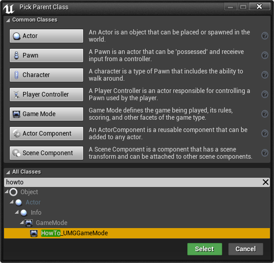Click the Unreal Engine logo in title bar
The image size is (274, 263).
point(9,8)
